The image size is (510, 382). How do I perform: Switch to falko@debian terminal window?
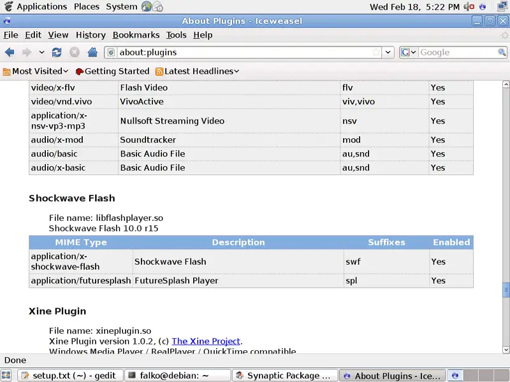pyautogui.click(x=178, y=376)
